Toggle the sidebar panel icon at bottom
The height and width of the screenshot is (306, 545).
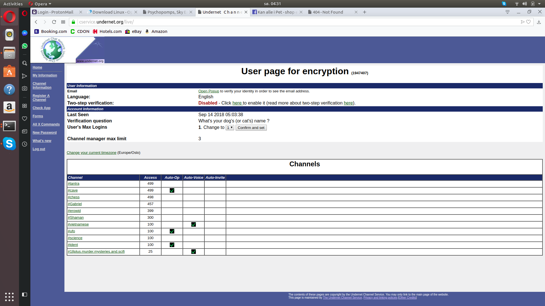(25, 295)
